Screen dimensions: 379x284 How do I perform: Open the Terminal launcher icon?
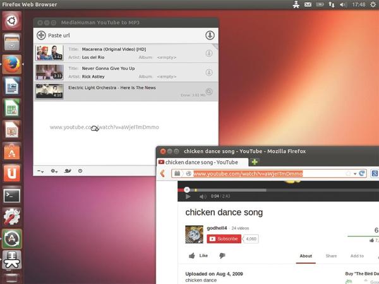pos(11,195)
